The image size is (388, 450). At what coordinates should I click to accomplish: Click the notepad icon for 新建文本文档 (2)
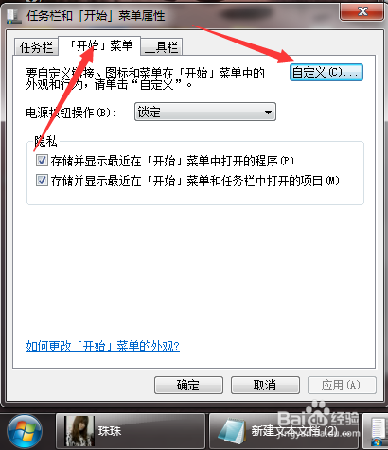click(232, 431)
